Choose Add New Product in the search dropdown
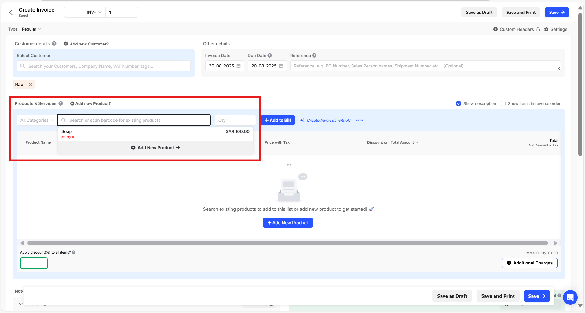 155,148
